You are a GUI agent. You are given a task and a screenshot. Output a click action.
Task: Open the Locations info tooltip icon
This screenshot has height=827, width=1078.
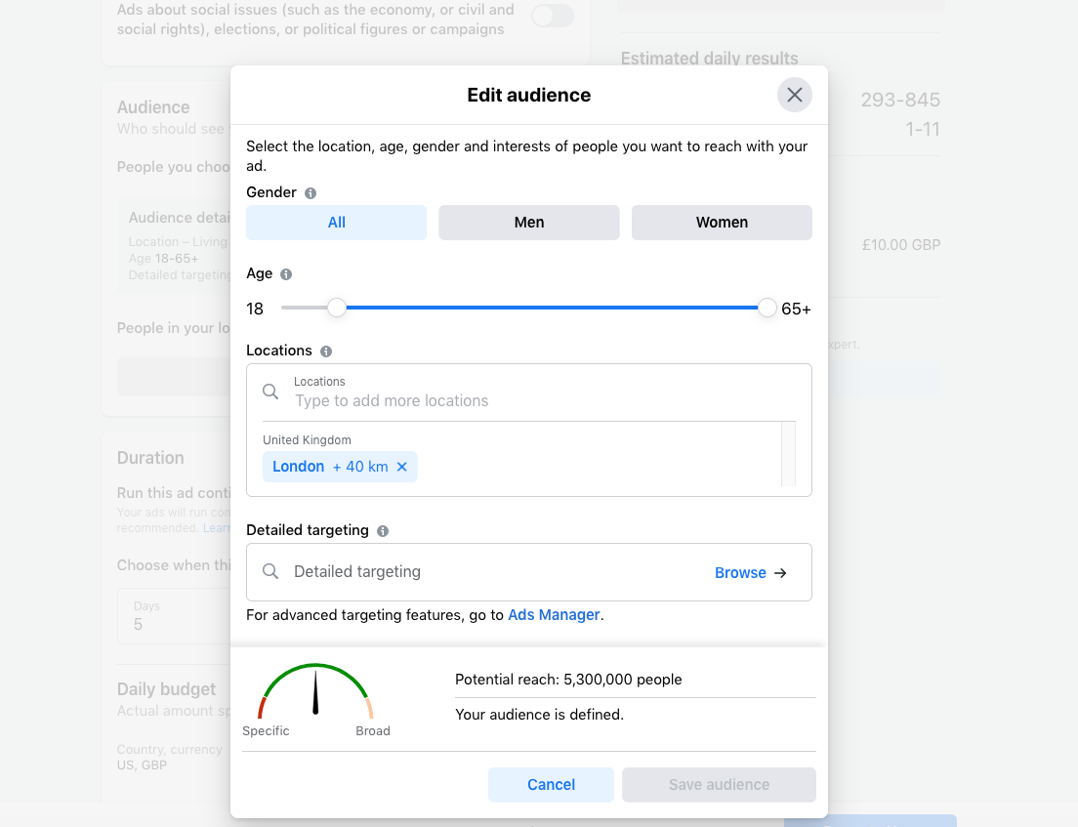[326, 351]
